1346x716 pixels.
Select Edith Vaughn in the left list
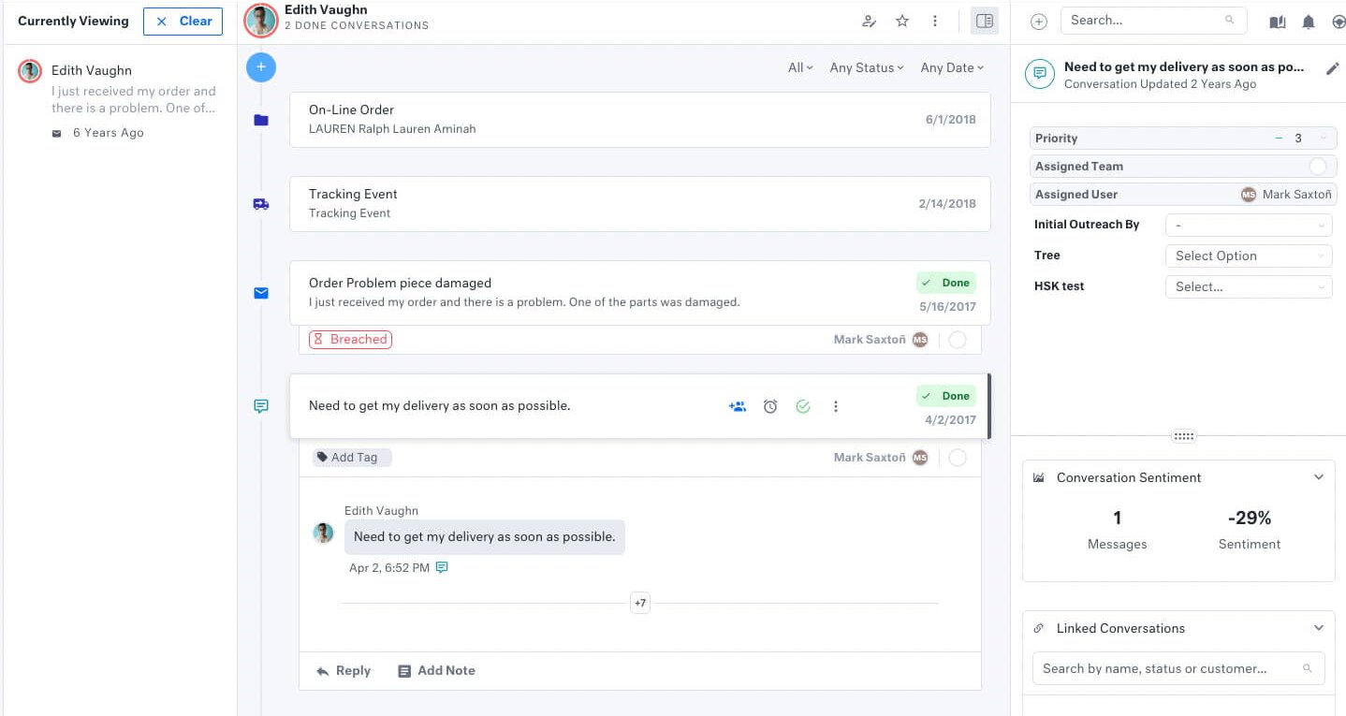[119, 101]
